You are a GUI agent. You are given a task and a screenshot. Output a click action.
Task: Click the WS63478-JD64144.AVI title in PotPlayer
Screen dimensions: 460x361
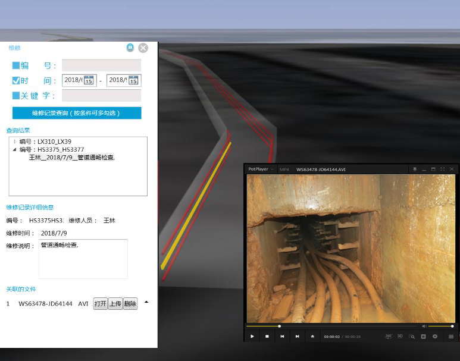coord(321,169)
